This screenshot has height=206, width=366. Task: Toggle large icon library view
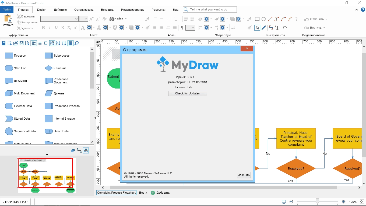(46, 43)
